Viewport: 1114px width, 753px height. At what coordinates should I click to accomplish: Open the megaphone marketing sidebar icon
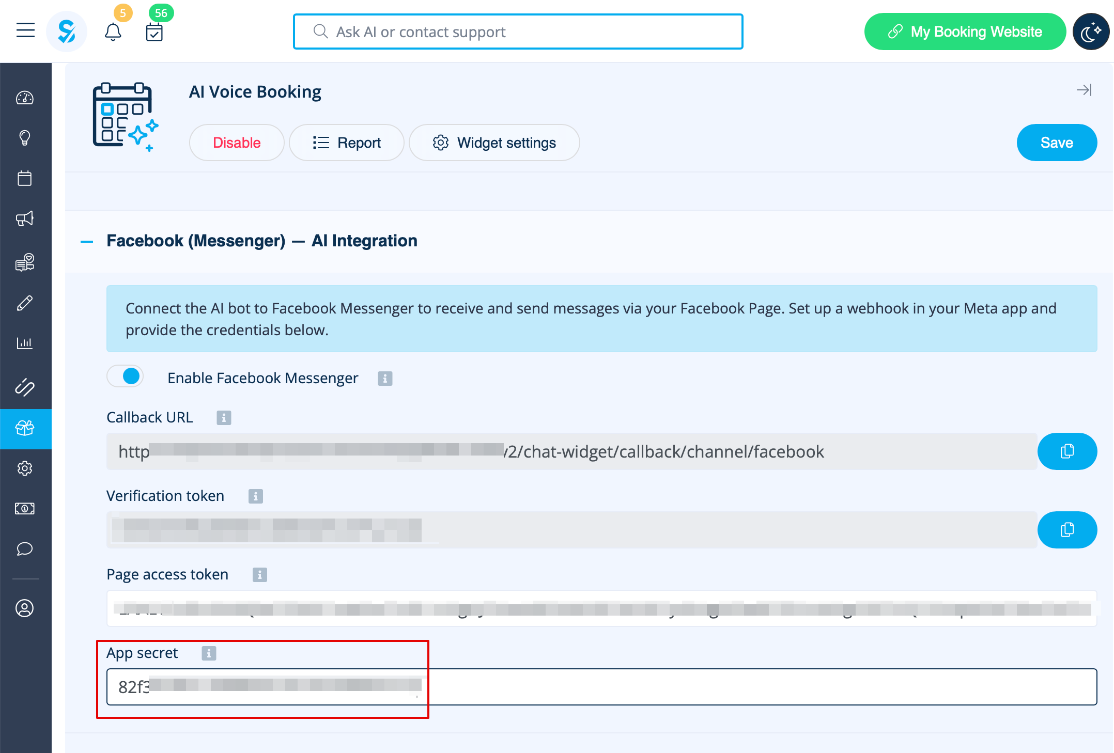[25, 218]
